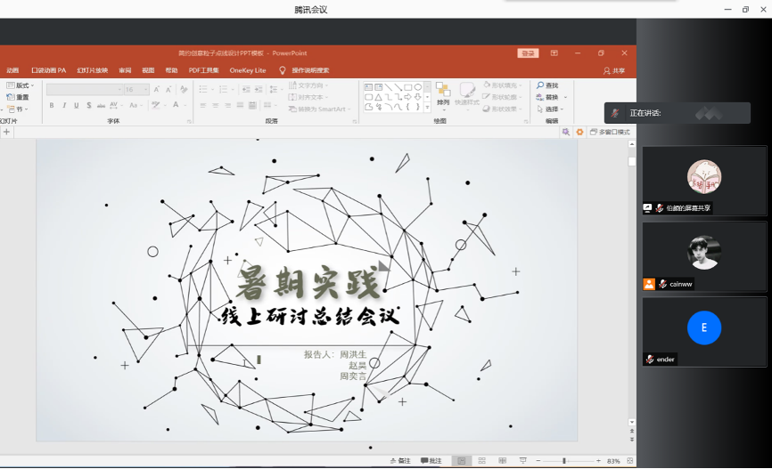Click the fit slide to window icon
Viewport: 772px width, 469px height.
coord(629,461)
